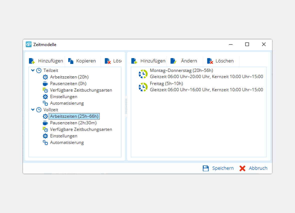The width and height of the screenshot is (295, 213).
Task: Click the Kopieren icon for time models
Action: click(x=71, y=61)
